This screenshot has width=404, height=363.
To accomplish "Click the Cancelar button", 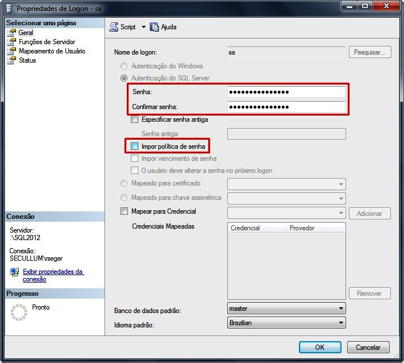I will click(368, 347).
